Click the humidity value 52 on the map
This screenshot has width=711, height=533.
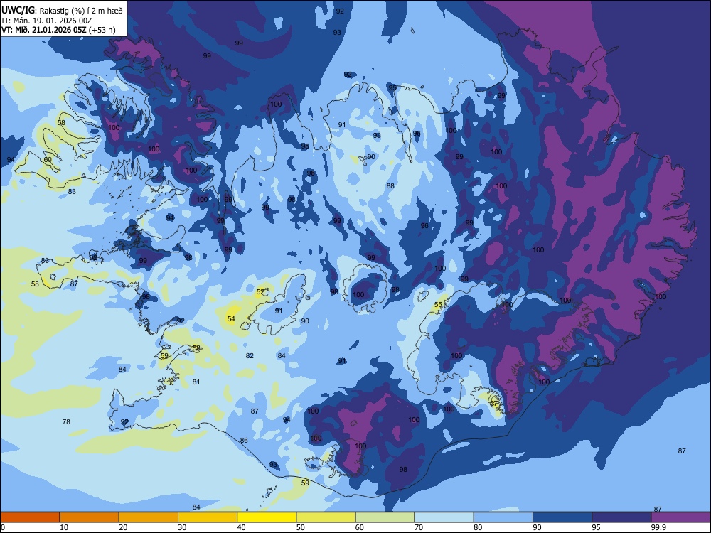point(260,292)
